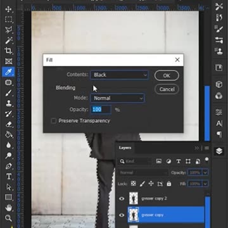Toggle lock all for the layer

click(169, 184)
